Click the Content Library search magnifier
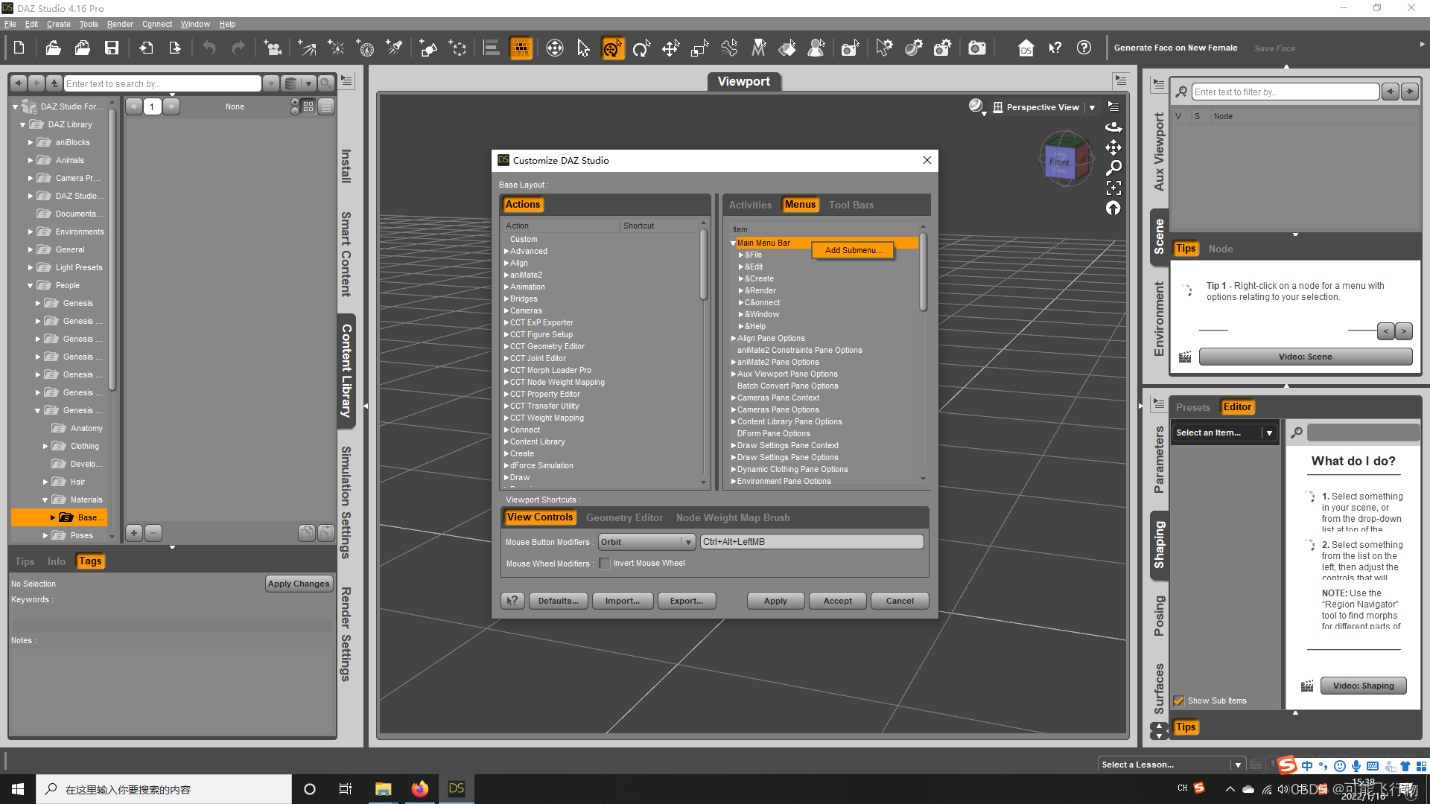 coord(325,83)
